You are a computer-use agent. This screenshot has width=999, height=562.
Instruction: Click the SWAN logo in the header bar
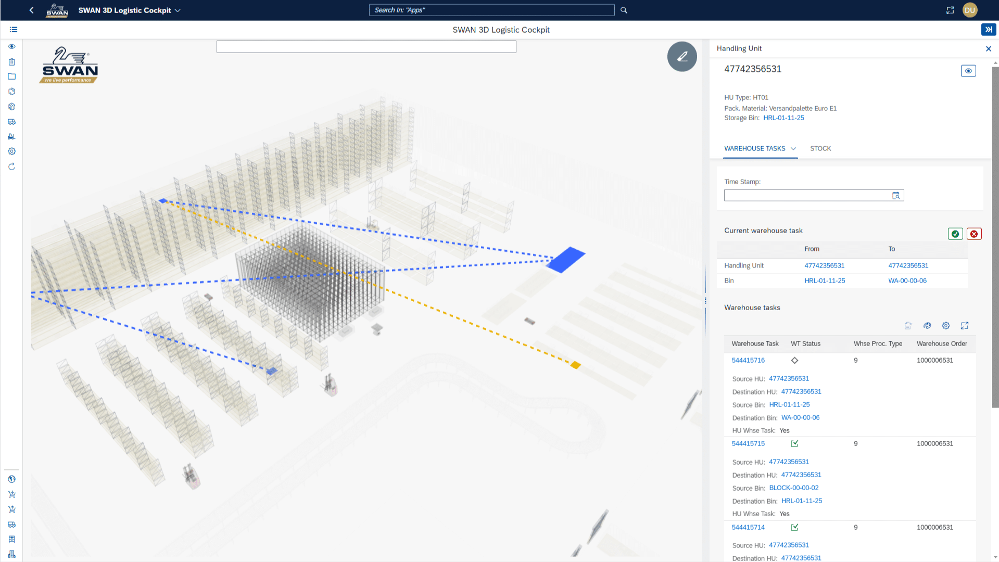57,10
